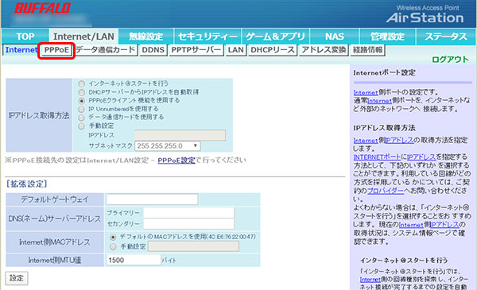Click the セカンダリー DNS input field
This screenshot has height=290, width=477.
(189, 224)
